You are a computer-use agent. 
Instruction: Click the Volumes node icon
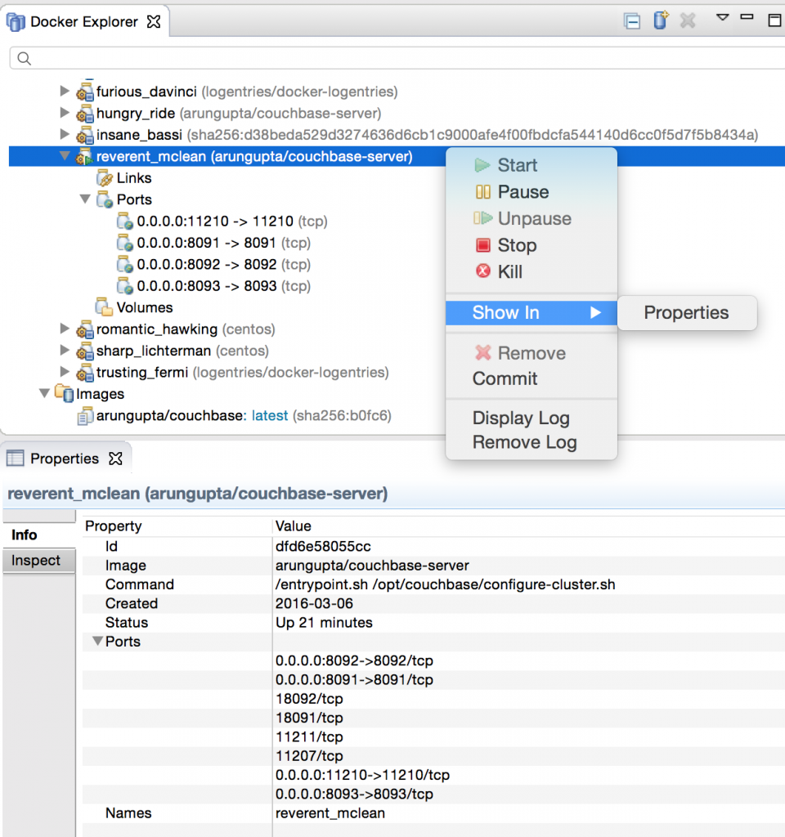pyautogui.click(x=105, y=307)
